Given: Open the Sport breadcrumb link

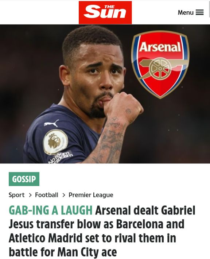Looking at the screenshot, I should [16, 195].
